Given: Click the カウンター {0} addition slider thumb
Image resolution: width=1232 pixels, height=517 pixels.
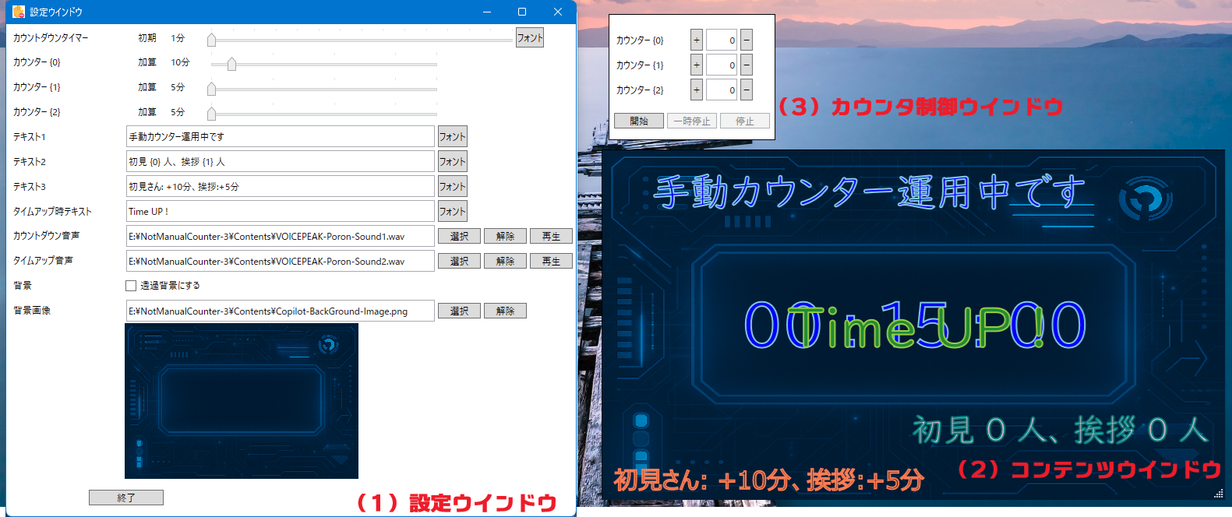Looking at the screenshot, I should 231,64.
